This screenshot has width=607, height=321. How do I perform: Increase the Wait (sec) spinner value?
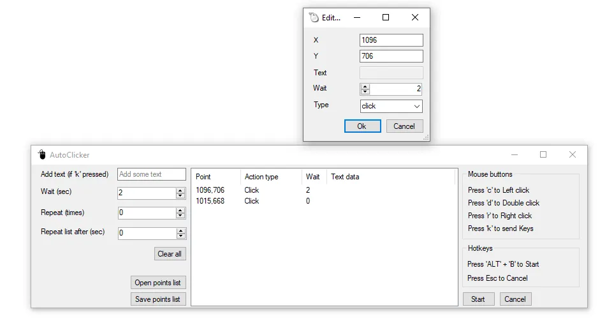pos(181,190)
